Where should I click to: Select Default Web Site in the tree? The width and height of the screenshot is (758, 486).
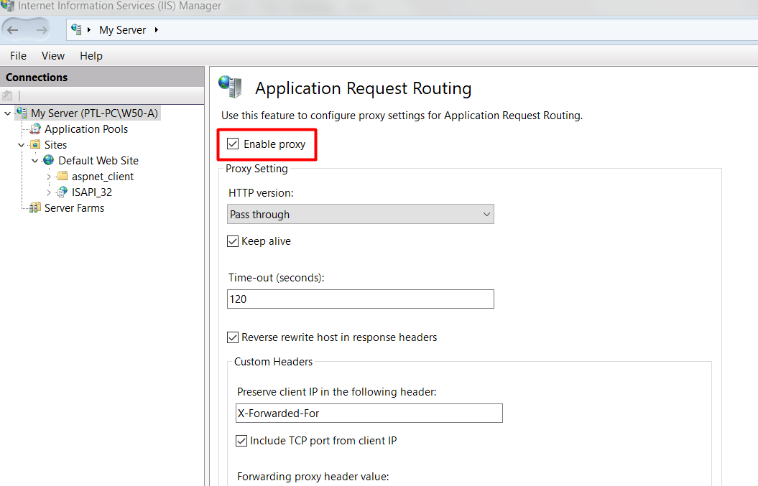point(98,160)
